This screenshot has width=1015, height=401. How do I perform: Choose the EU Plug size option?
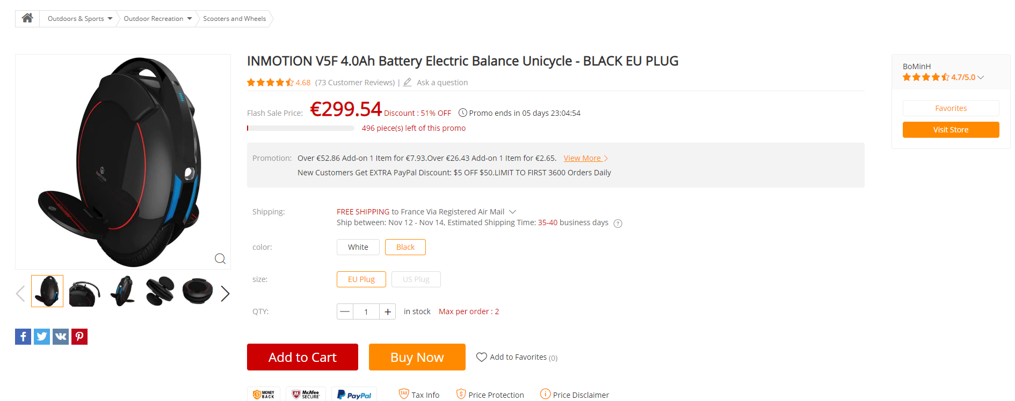[x=361, y=279]
